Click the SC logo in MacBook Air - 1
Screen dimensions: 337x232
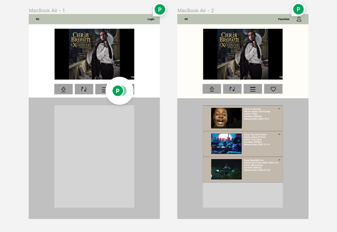(38, 19)
